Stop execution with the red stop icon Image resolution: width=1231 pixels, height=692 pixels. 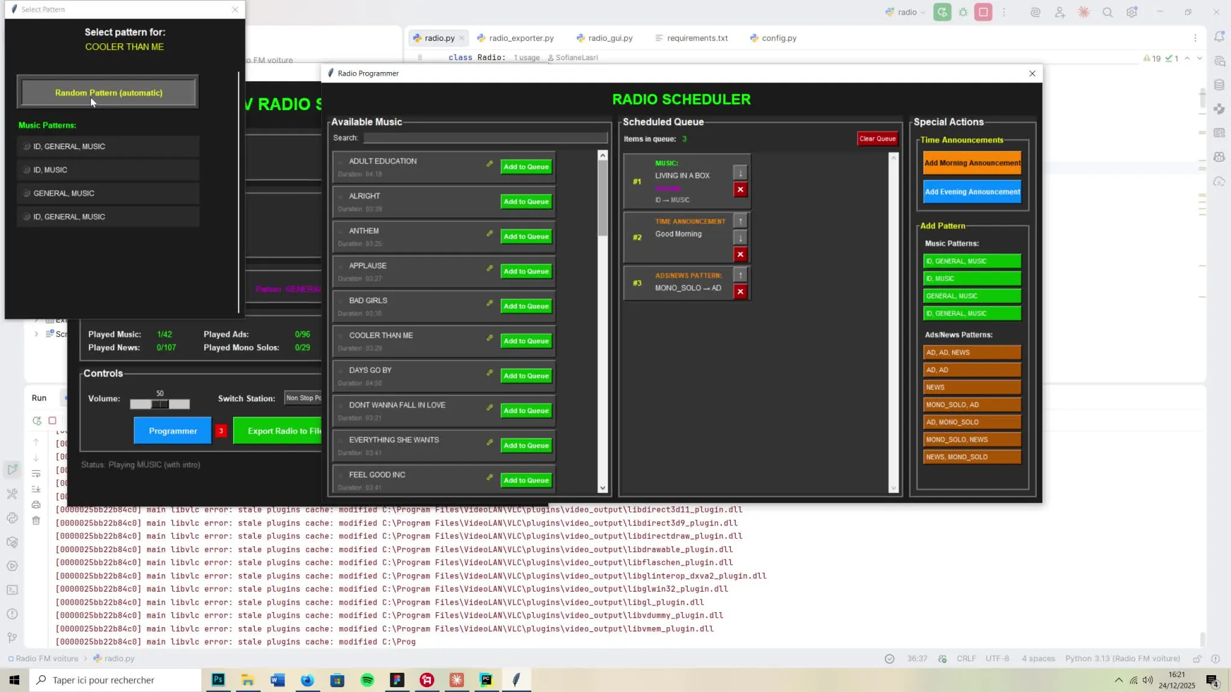click(52, 420)
